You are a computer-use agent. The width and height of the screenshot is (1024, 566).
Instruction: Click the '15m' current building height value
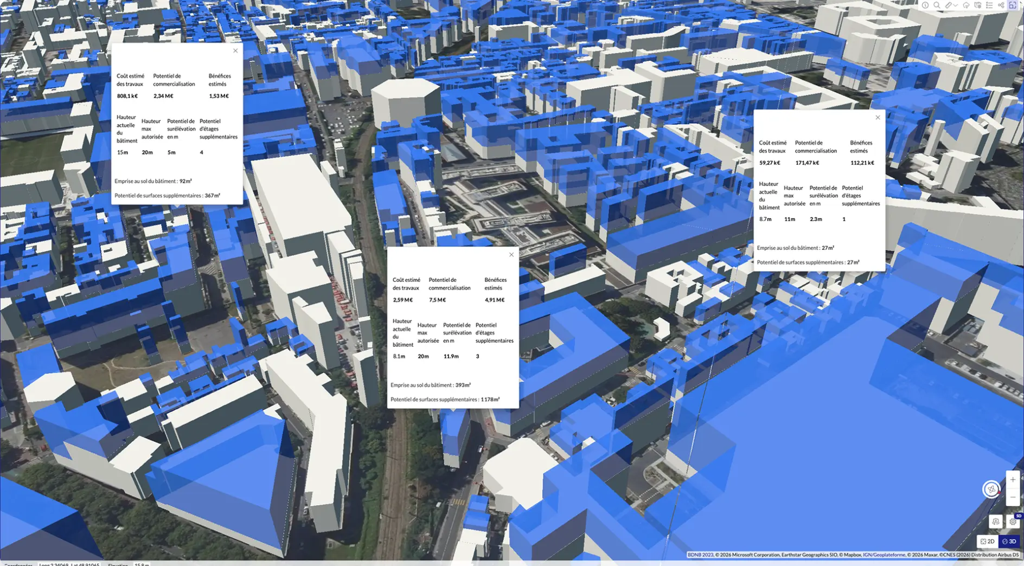(123, 152)
